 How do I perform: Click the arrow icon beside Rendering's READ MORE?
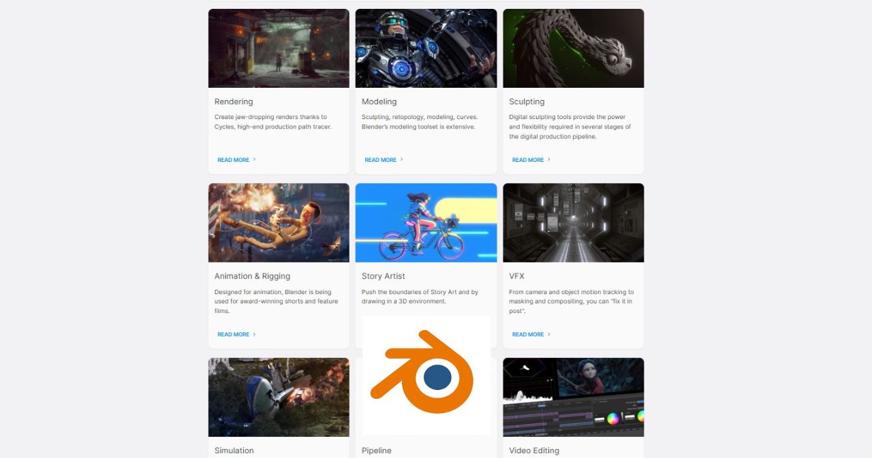(254, 160)
